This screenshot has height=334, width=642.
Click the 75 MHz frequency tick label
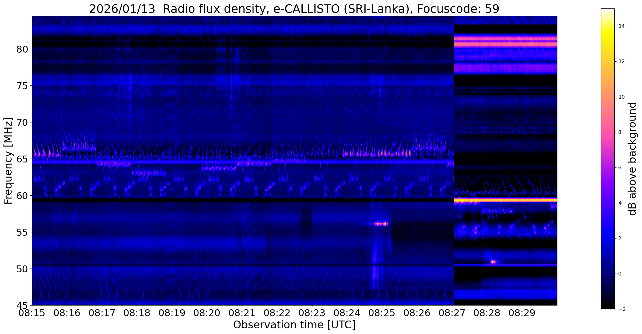22,86
